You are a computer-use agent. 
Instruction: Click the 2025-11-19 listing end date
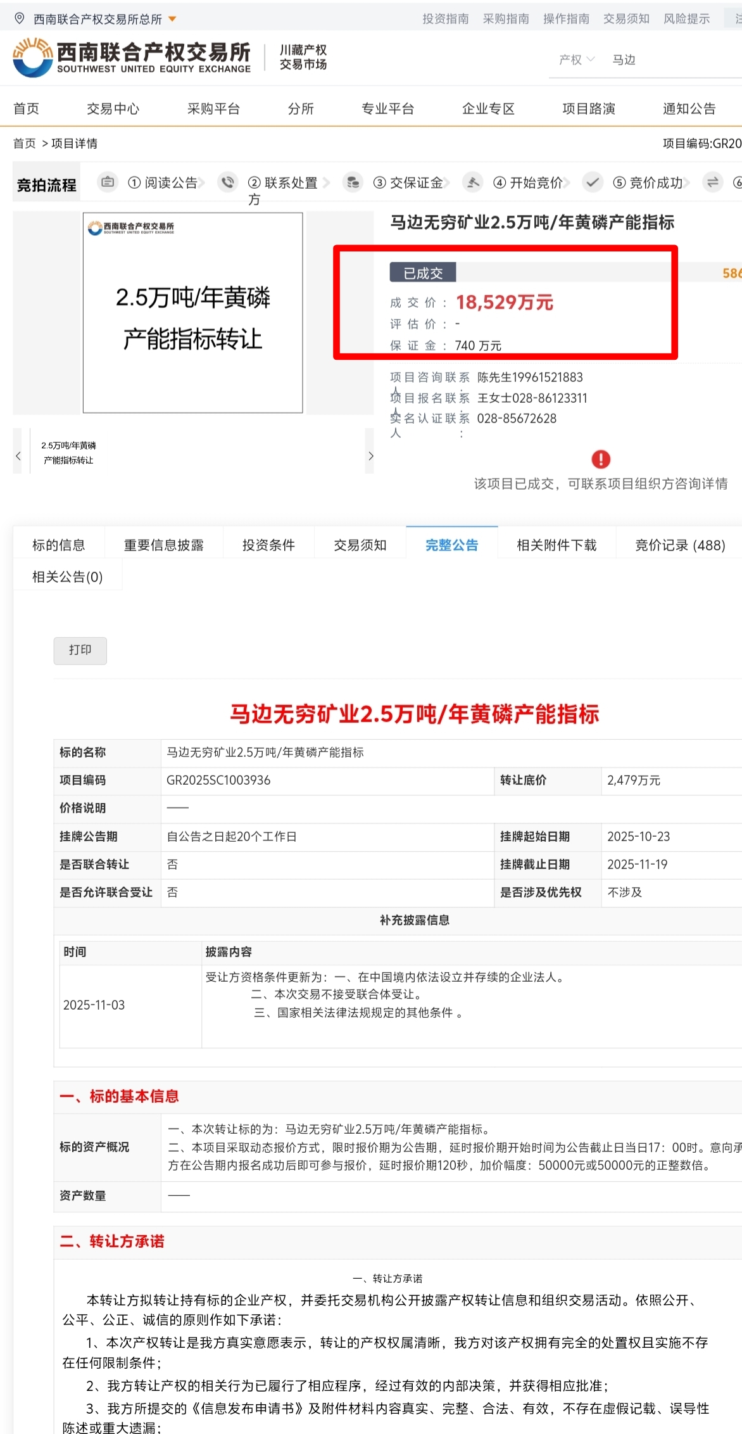(x=637, y=864)
